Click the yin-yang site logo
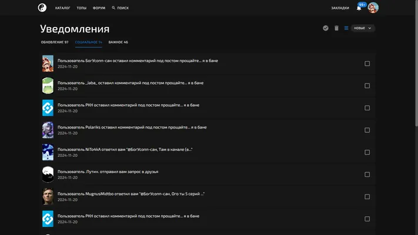The width and height of the screenshot is (418, 235). pyautogui.click(x=42, y=8)
